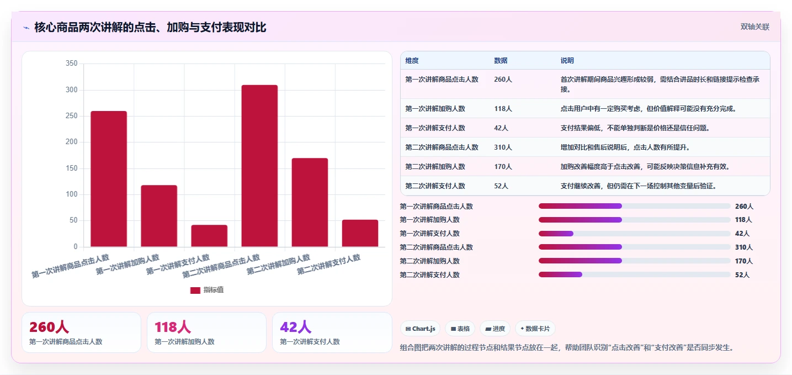Click the 第一次讲解加购人数 progress bar
The width and height of the screenshot is (792, 375).
point(635,220)
